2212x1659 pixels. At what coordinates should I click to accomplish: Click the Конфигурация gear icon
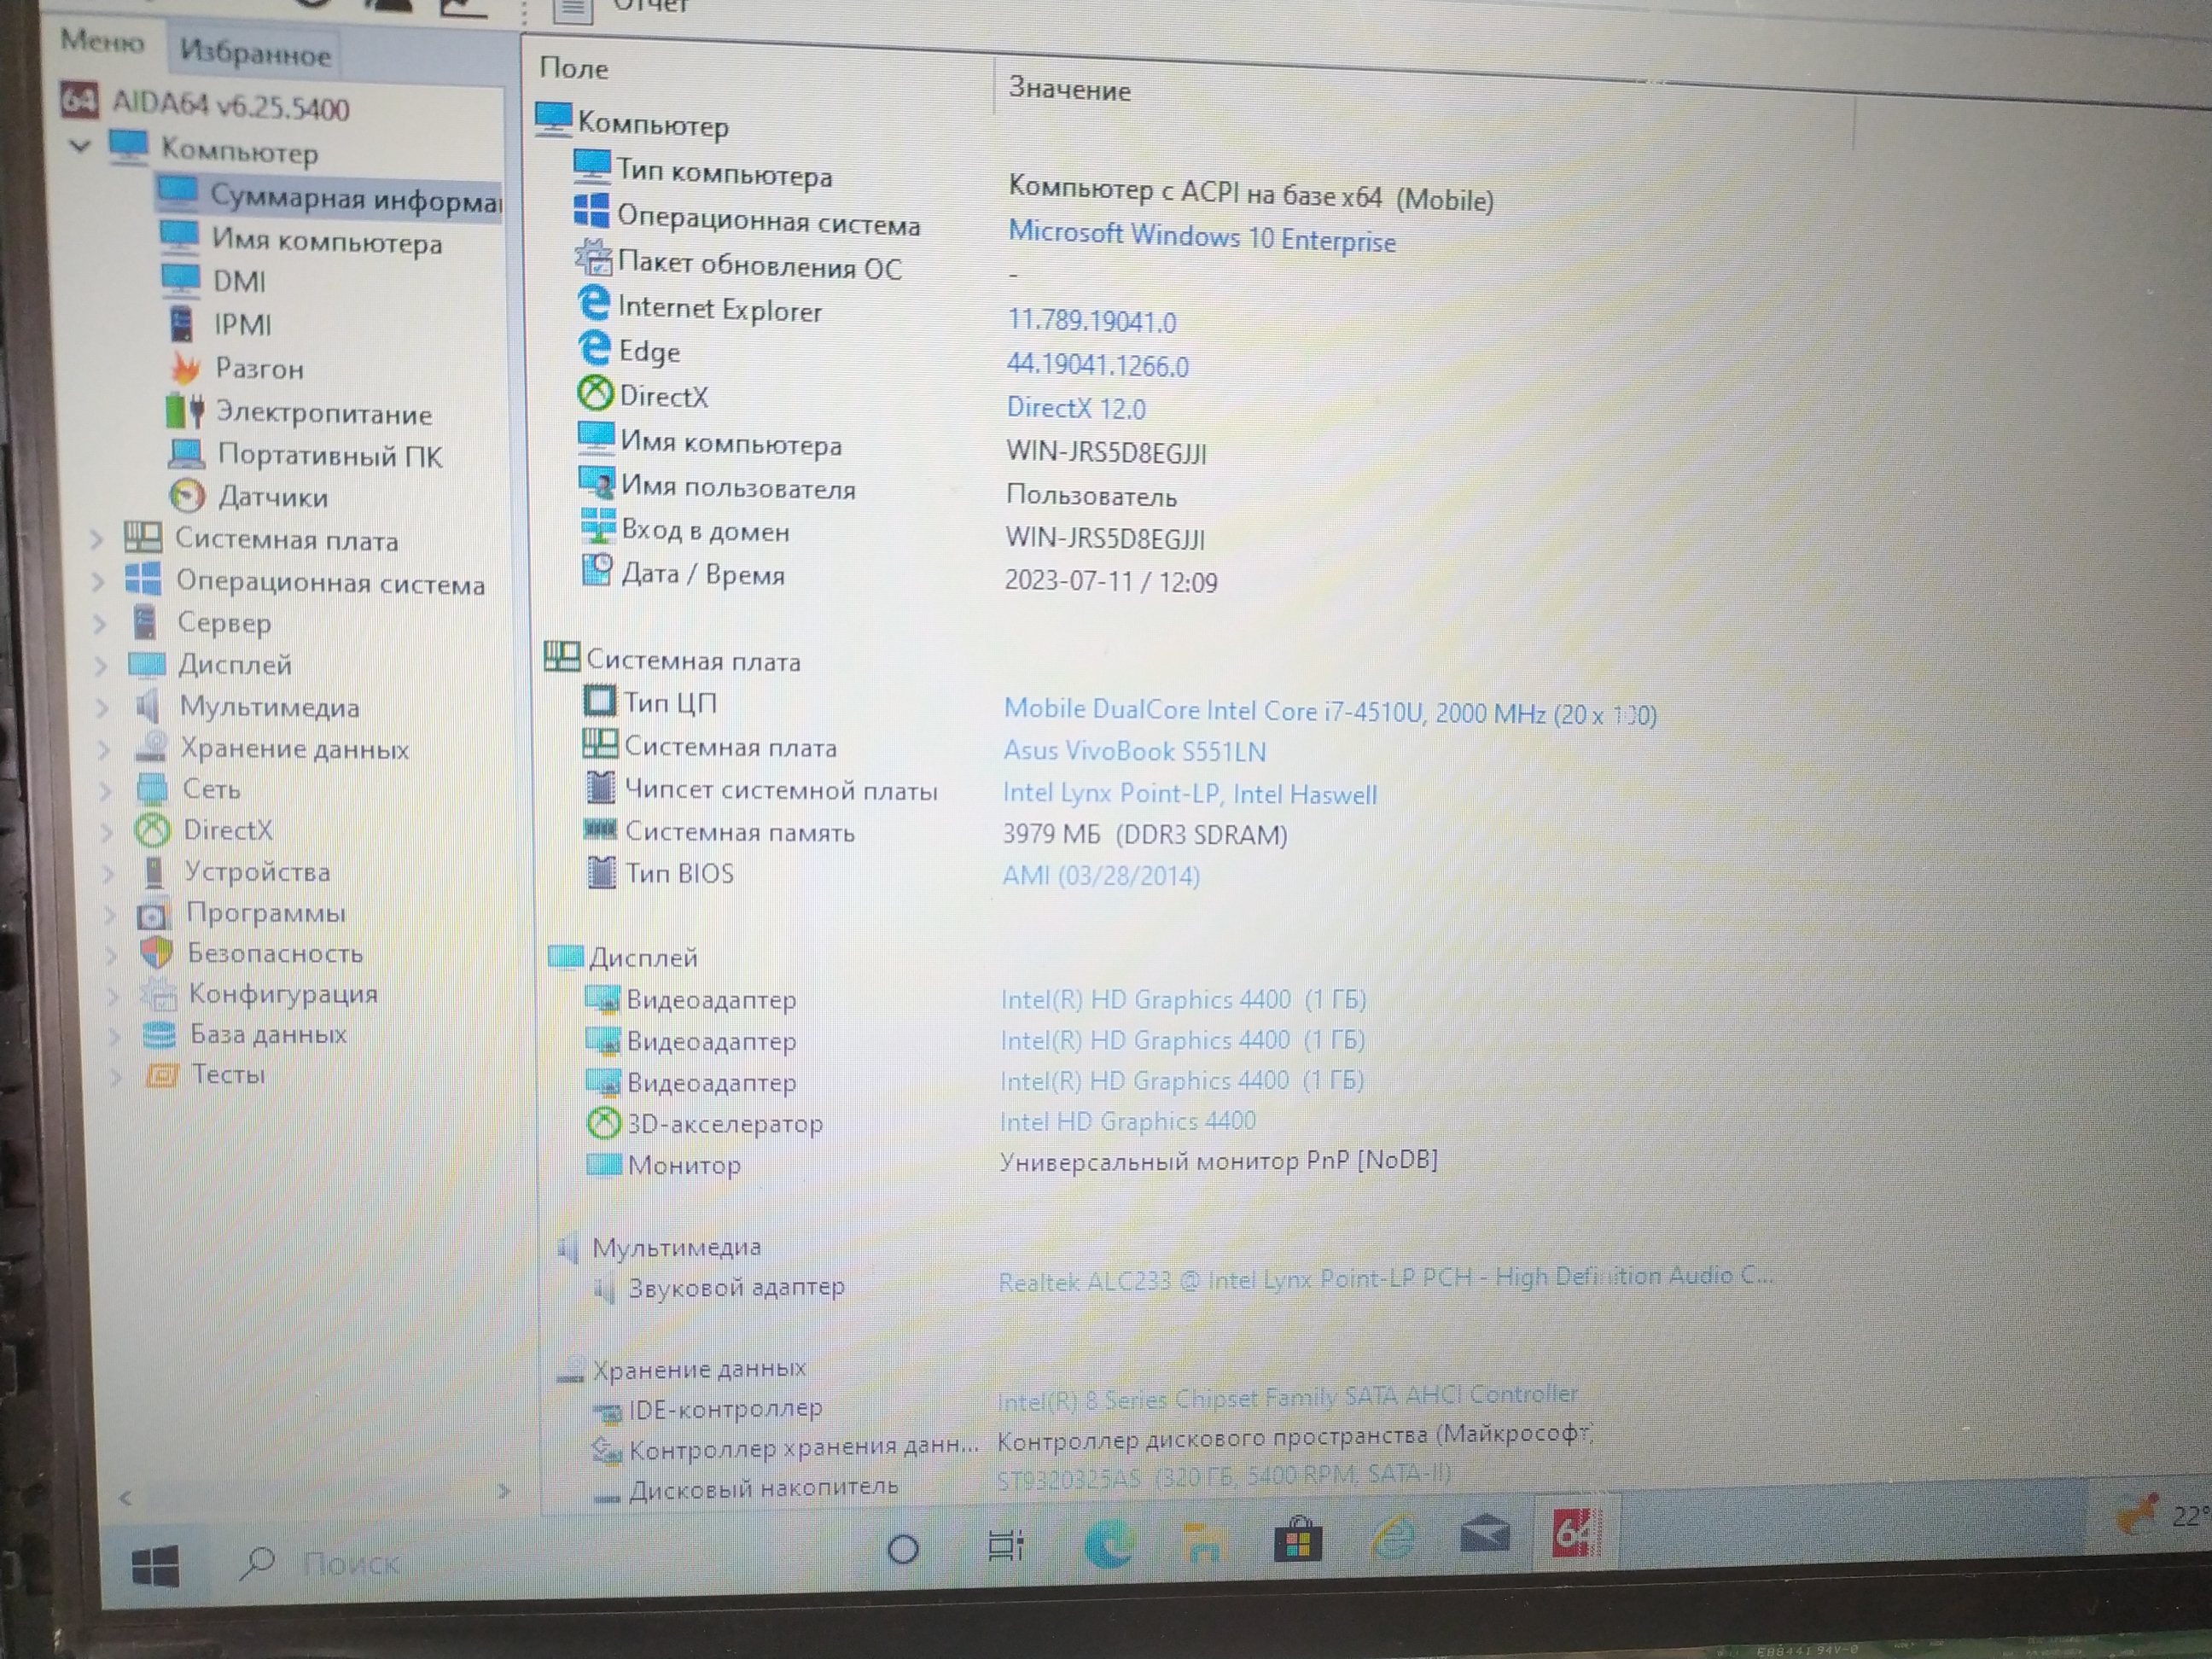pos(157,993)
